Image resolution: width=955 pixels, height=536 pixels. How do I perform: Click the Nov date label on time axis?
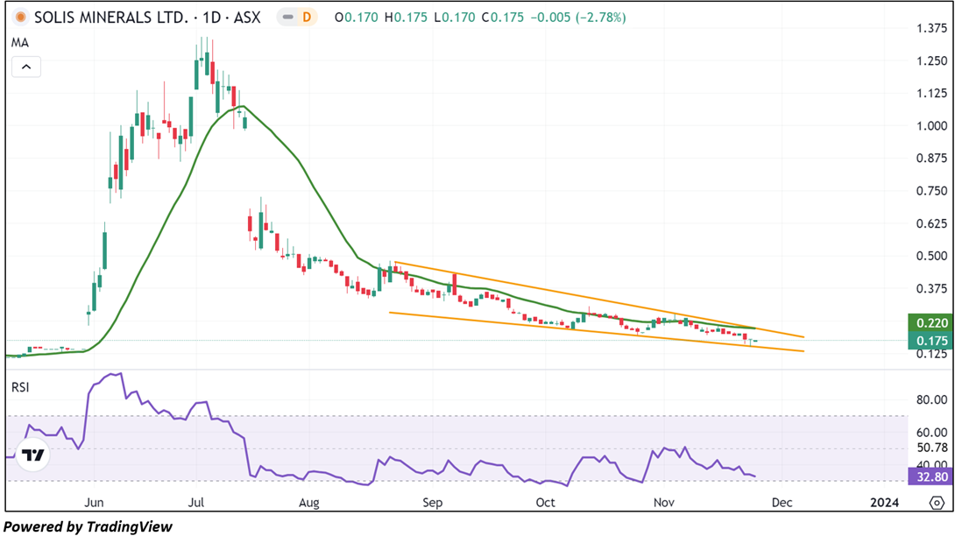click(x=664, y=503)
